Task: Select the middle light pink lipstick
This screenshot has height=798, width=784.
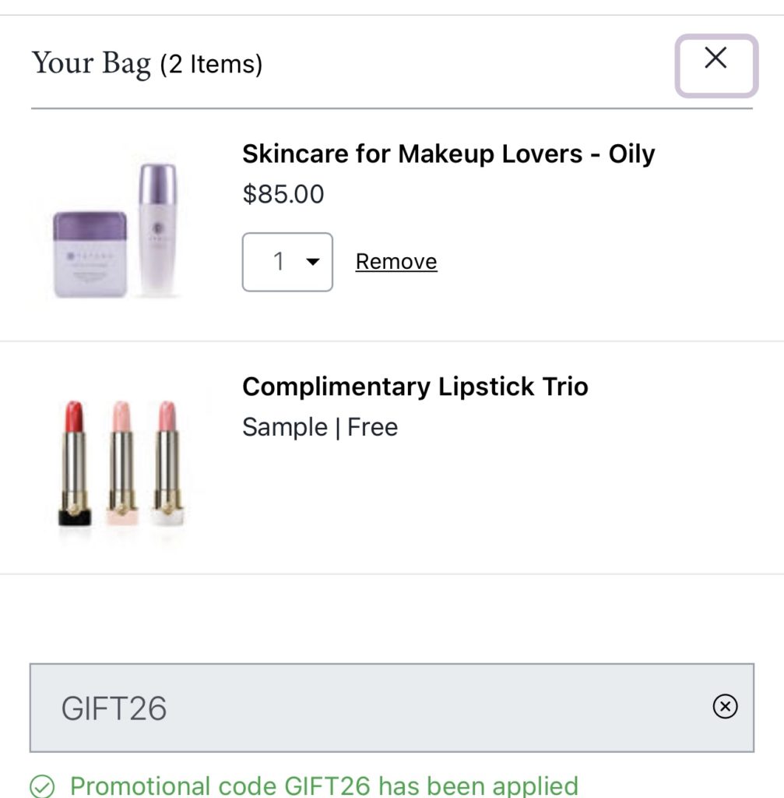Action: [x=121, y=462]
